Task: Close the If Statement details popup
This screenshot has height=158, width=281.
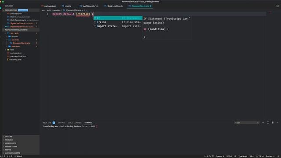Action: [189, 18]
